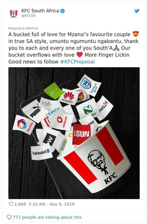
Task: Open the #KFCProposal hashtag
Action: point(78,62)
